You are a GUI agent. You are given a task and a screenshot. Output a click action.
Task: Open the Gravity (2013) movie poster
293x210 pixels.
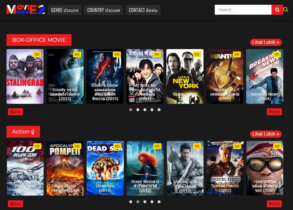pyautogui.click(x=65, y=76)
